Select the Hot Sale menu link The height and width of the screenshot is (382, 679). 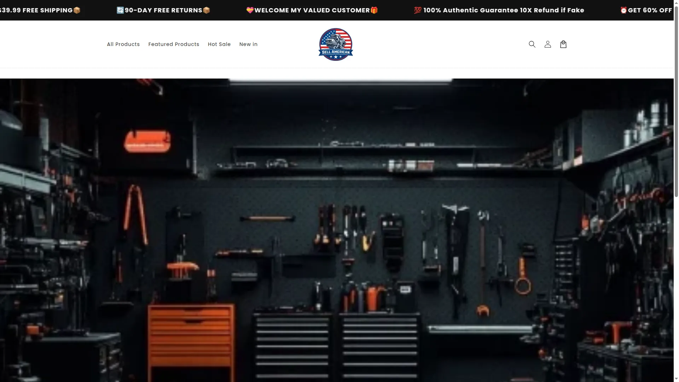coord(219,44)
